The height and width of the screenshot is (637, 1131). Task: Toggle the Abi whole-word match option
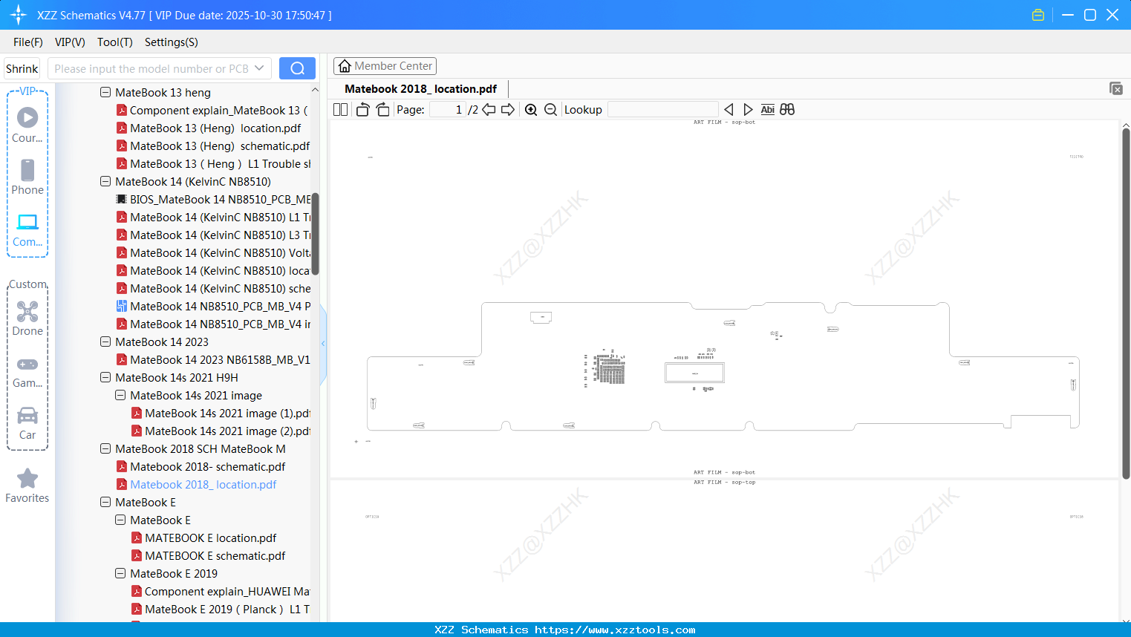[x=768, y=110]
